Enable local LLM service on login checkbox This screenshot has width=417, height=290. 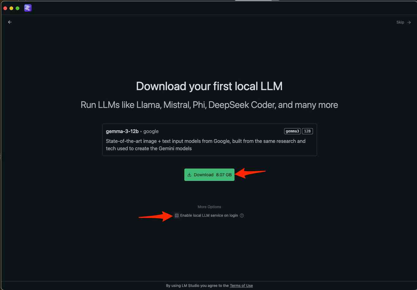177,216
